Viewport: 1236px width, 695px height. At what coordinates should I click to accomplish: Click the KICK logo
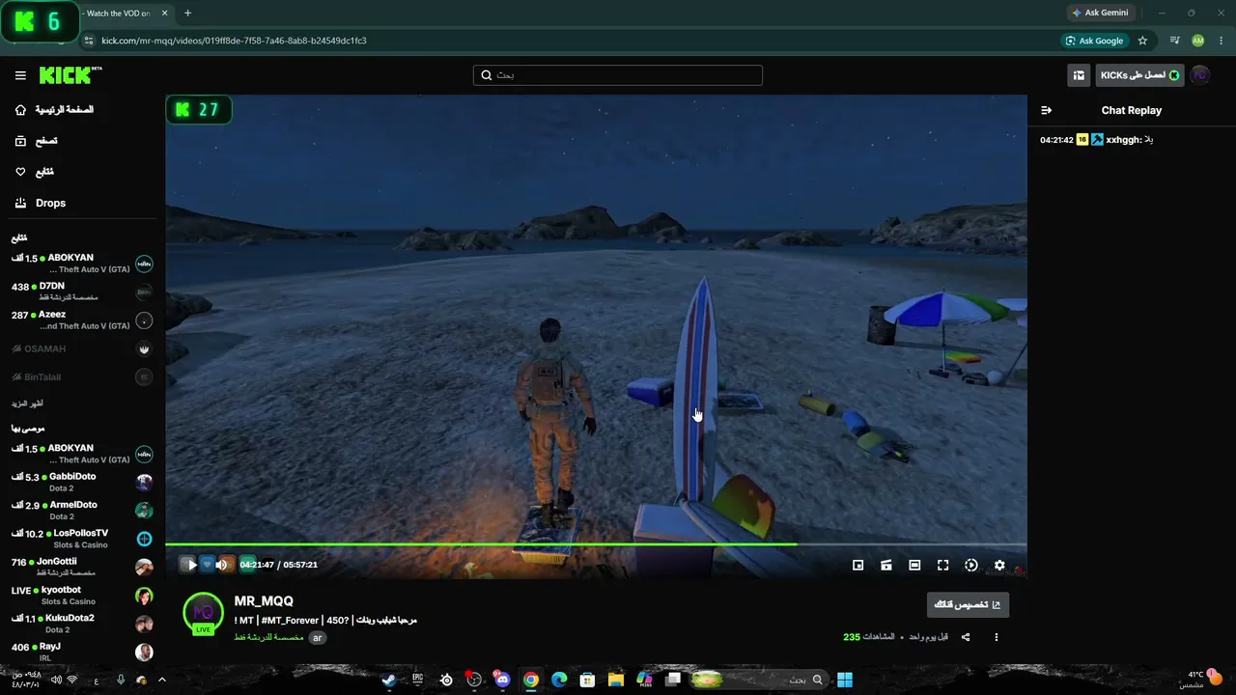tap(70, 75)
